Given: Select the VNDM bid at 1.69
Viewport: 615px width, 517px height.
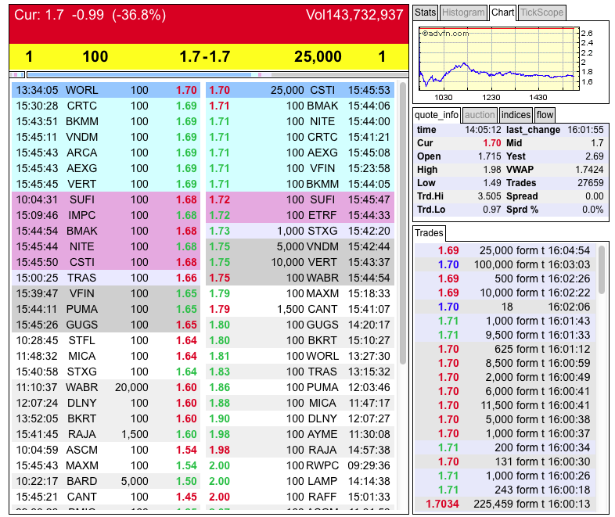Looking at the screenshot, I should (x=106, y=137).
